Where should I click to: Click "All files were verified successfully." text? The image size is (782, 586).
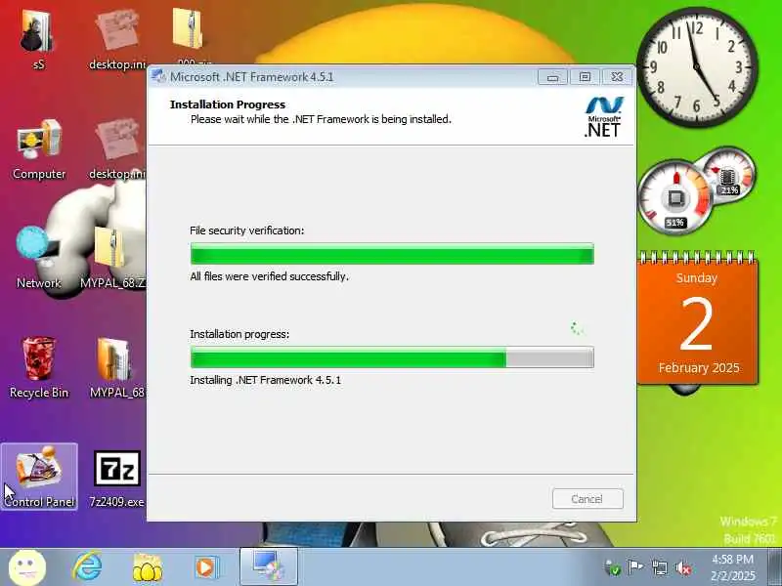tap(270, 276)
